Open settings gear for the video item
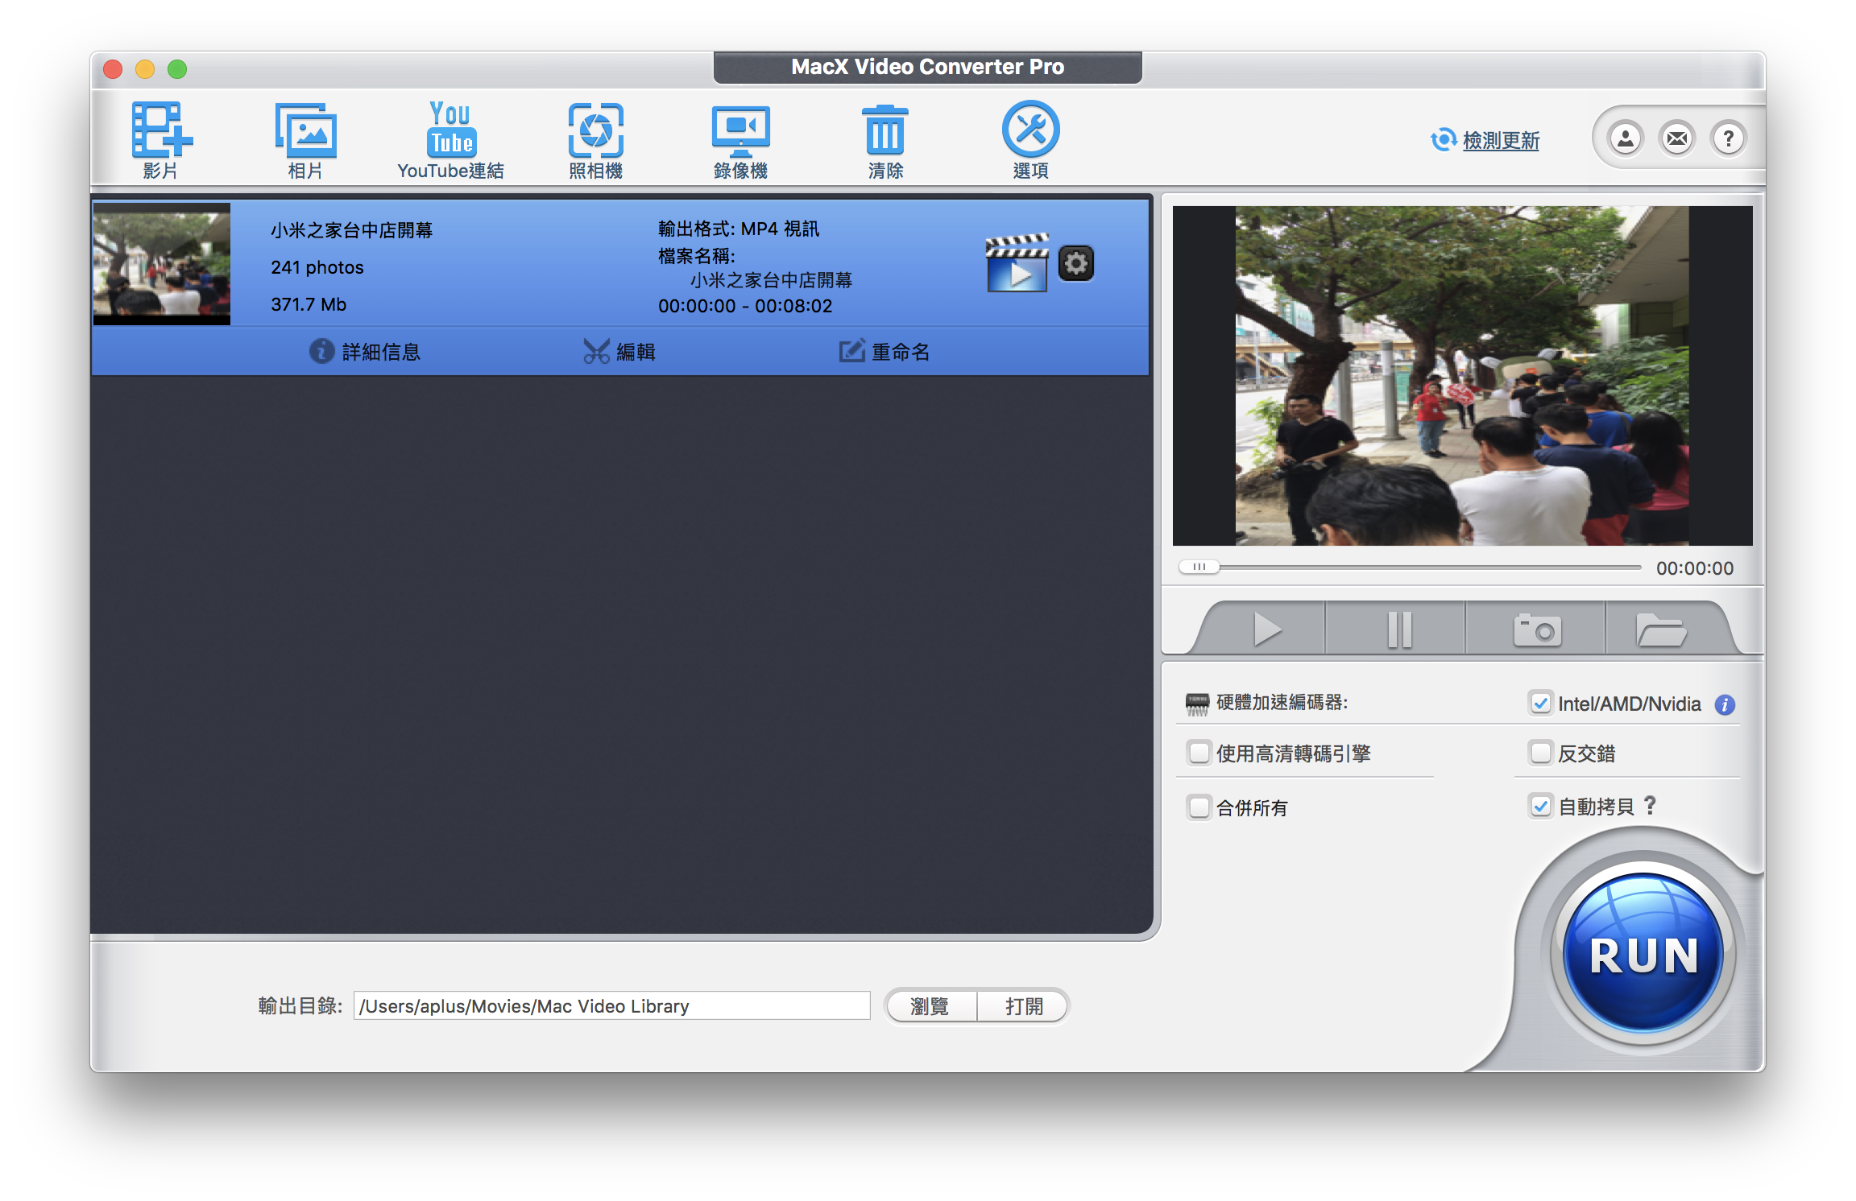The height and width of the screenshot is (1201, 1856). point(1075,263)
